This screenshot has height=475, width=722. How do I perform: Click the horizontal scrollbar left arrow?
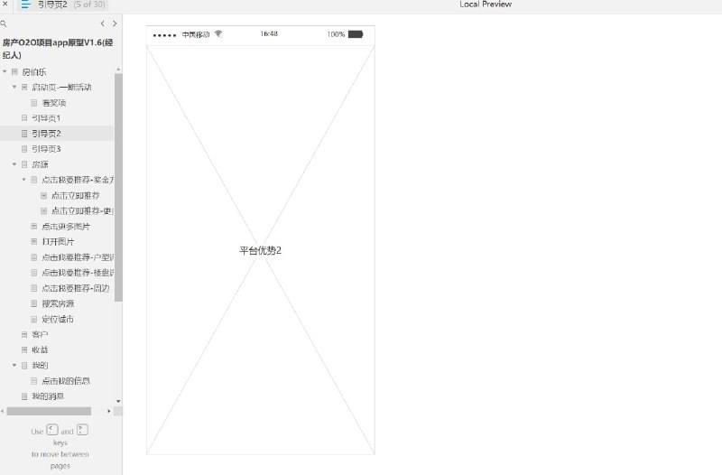(3, 411)
